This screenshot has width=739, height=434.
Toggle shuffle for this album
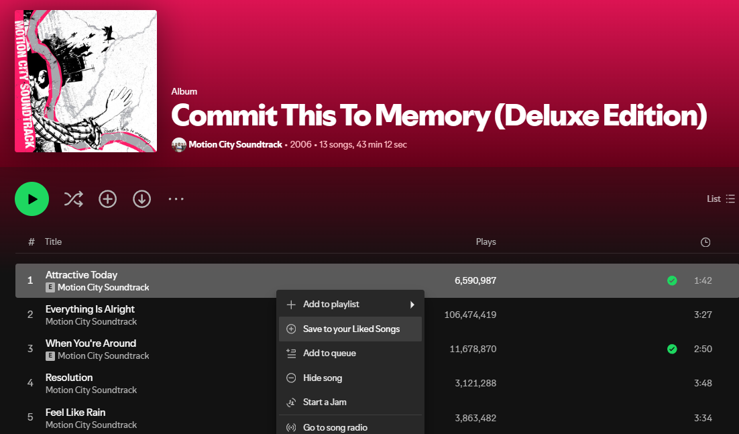(73, 199)
